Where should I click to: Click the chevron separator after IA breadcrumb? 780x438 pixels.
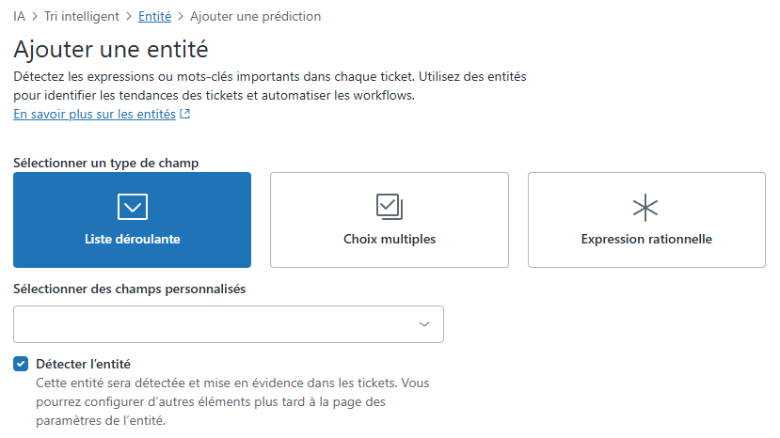pos(35,16)
